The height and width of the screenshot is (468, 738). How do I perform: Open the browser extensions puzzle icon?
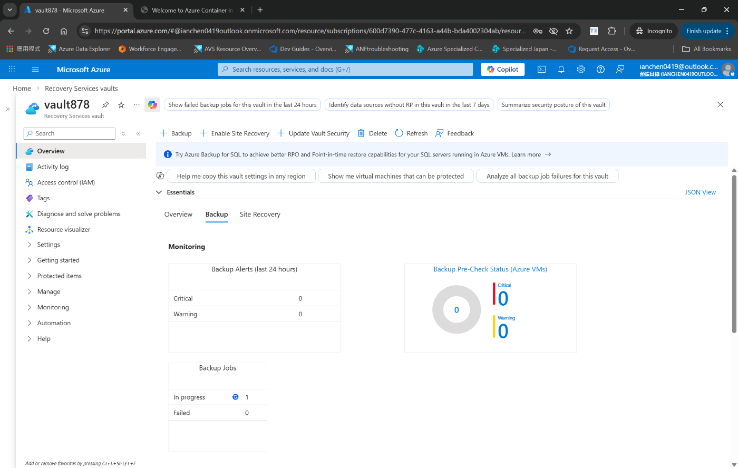tap(612, 31)
